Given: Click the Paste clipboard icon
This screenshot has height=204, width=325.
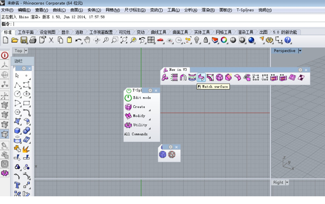Looking at the screenshot, I should [70, 40].
